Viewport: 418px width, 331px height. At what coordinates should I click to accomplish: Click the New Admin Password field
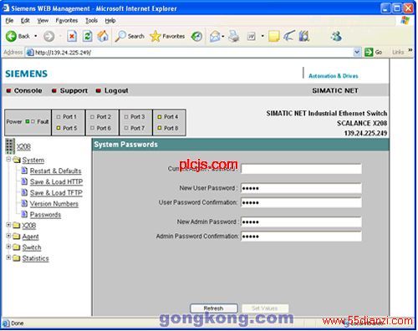[301, 222]
